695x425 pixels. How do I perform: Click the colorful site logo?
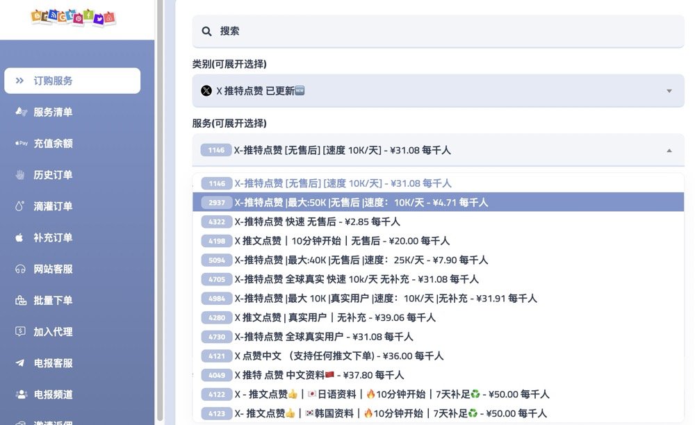click(73, 17)
